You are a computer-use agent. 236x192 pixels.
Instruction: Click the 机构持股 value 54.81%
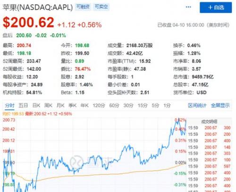click(x=34, y=92)
